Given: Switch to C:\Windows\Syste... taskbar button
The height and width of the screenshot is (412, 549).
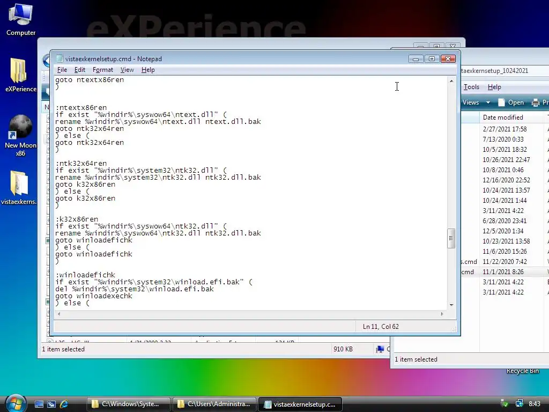Looking at the screenshot, I should point(129,404).
